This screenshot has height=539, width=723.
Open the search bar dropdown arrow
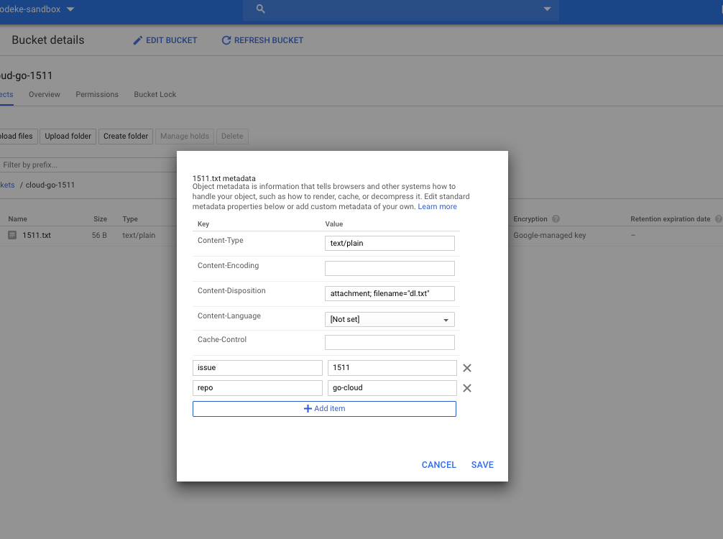click(547, 9)
